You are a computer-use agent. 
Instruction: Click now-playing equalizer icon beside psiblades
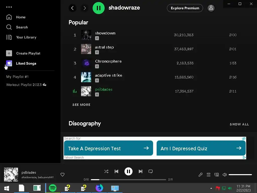(75, 91)
